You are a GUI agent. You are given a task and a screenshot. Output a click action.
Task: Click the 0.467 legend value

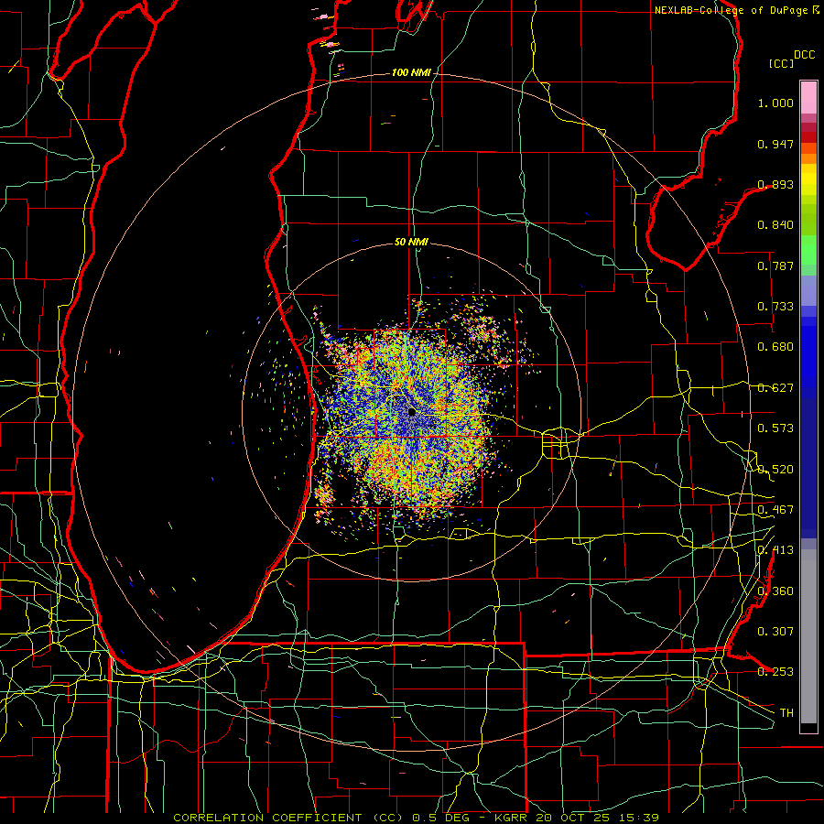coord(775,510)
